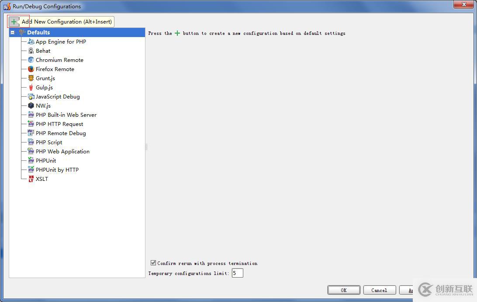Select "PHPUnit" text
Viewport: 477px width, 302px height.
click(46, 160)
